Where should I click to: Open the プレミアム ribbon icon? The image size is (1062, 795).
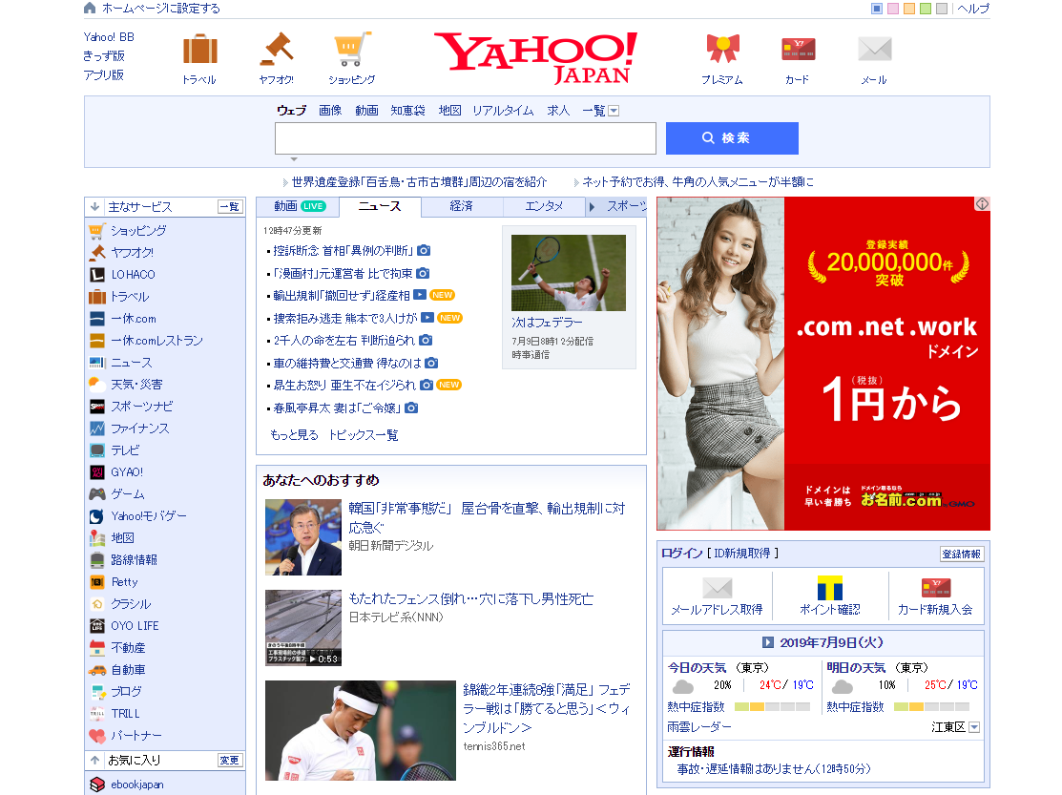(x=722, y=49)
